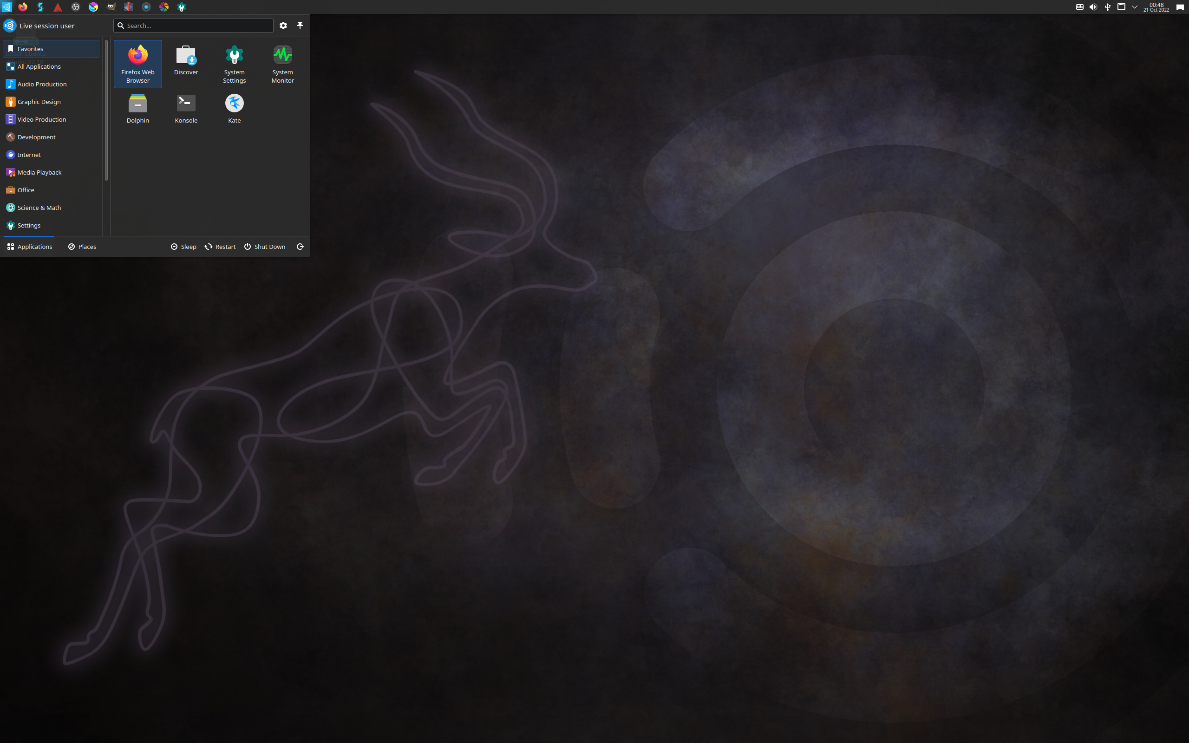1189x743 pixels.
Task: Launch System Monitor
Action: (282, 64)
